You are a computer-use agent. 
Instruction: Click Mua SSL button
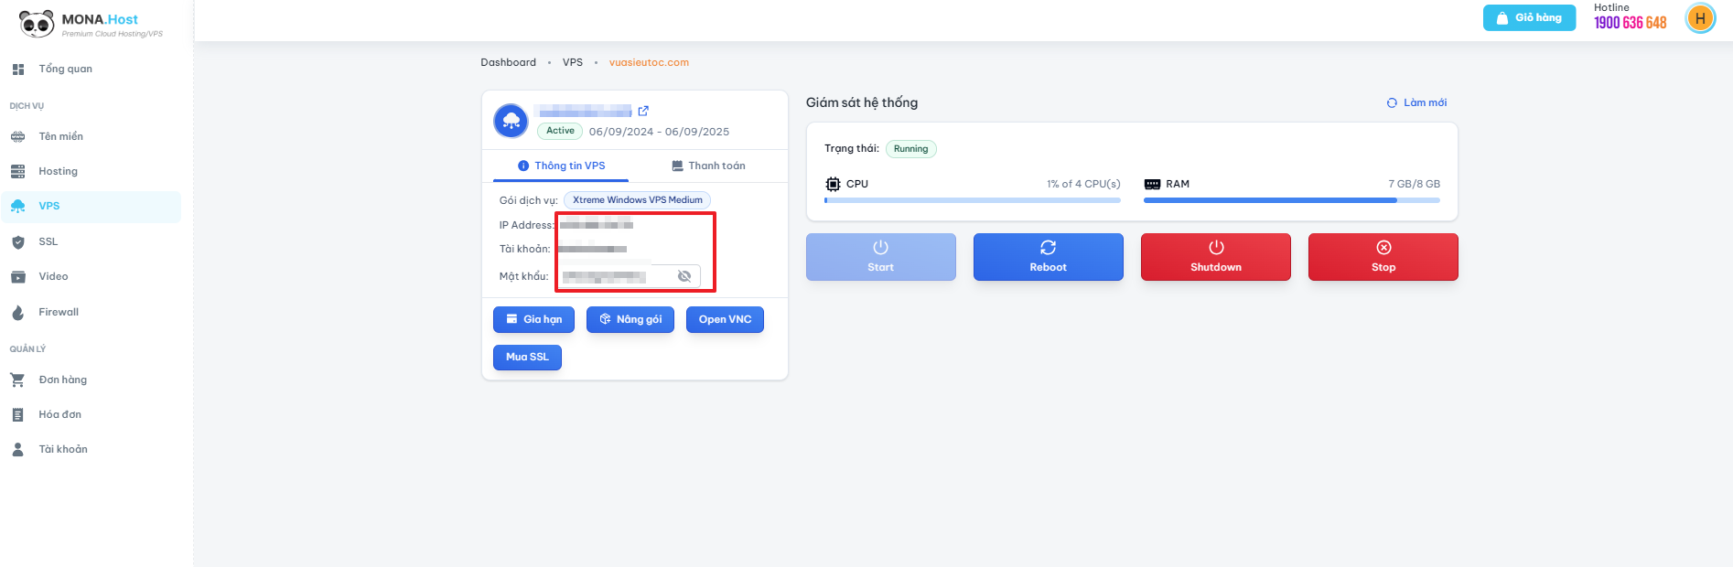527,358
